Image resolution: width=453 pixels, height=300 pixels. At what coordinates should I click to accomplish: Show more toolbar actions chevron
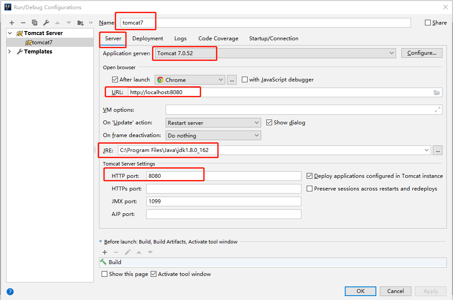coord(91,22)
